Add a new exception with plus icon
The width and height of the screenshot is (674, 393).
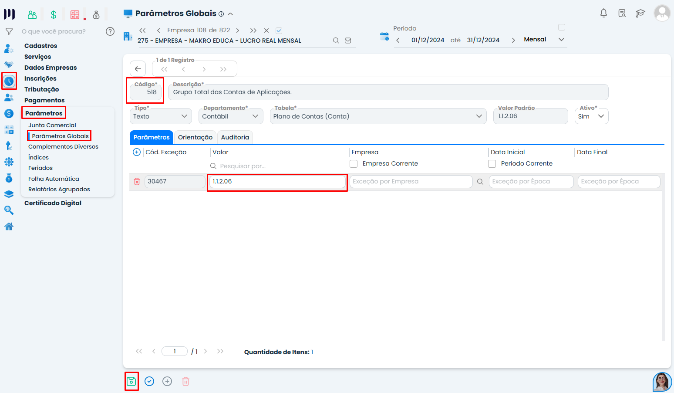[137, 152]
